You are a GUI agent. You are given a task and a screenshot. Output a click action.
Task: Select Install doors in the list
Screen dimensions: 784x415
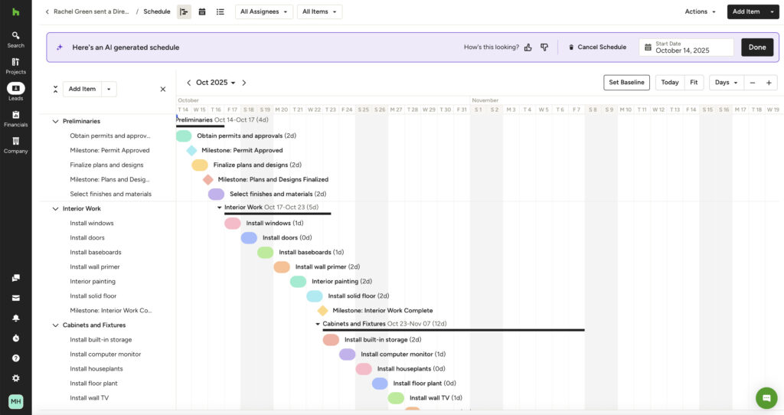[87, 238]
